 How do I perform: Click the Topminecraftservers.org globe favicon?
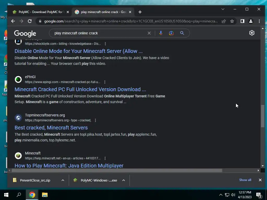18,117
